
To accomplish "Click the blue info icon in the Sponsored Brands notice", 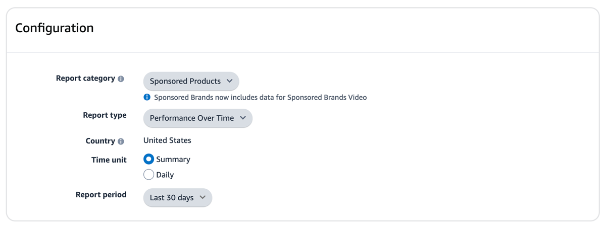I will pyautogui.click(x=147, y=97).
